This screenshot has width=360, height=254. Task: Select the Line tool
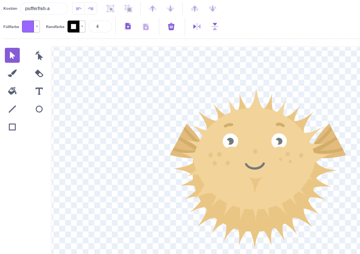click(12, 109)
